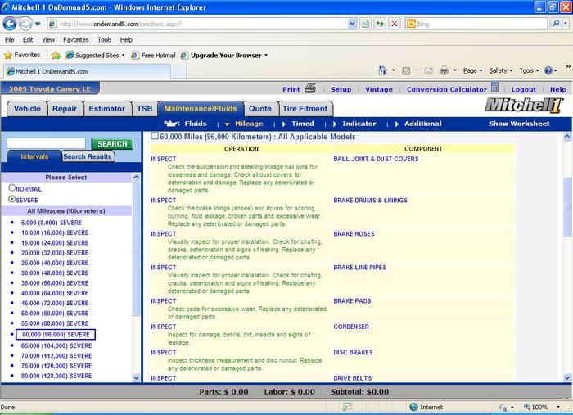Screen dimensions: 573x415
Task: Select the SEVERE service radio button
Action: (x=11, y=199)
